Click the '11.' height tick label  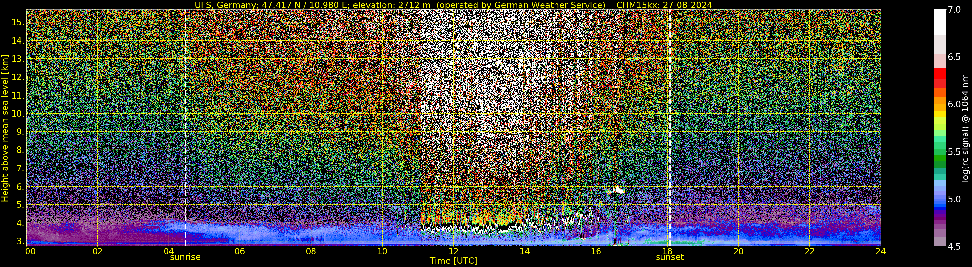click(x=18, y=96)
